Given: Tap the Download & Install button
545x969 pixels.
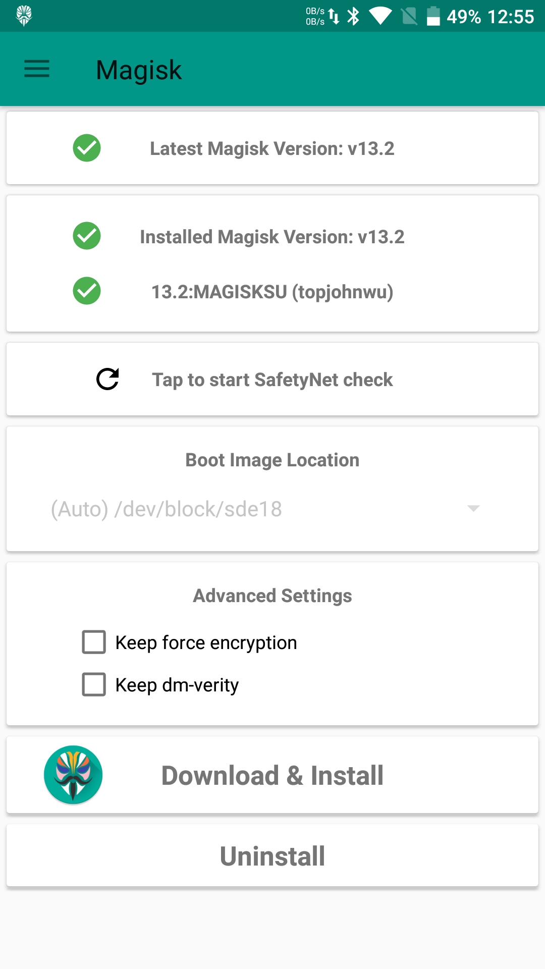Looking at the screenshot, I should [272, 775].
